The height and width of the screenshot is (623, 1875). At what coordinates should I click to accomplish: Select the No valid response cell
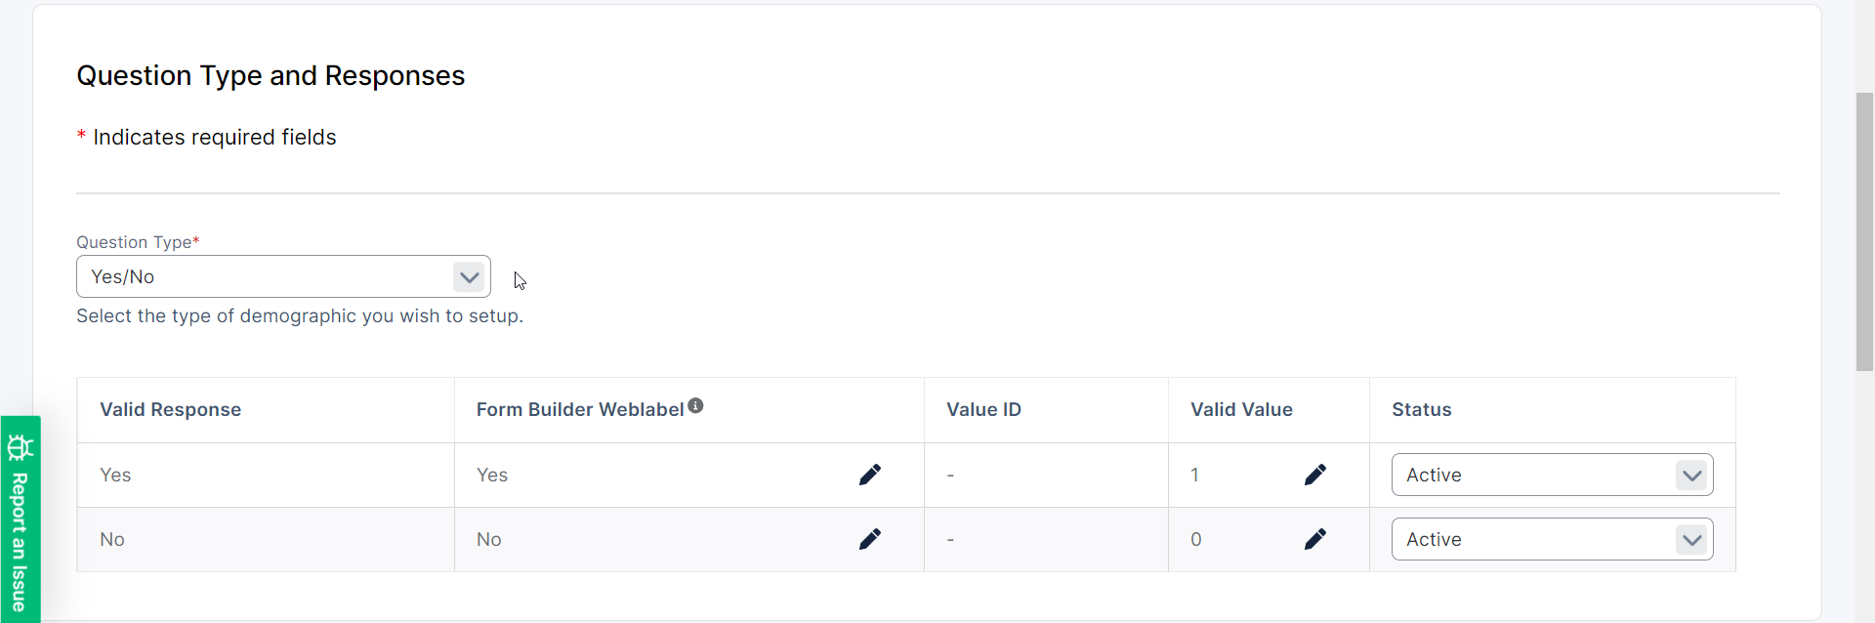tap(112, 540)
